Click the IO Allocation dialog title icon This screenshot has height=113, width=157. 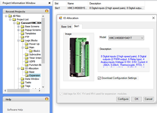[x=60, y=18]
